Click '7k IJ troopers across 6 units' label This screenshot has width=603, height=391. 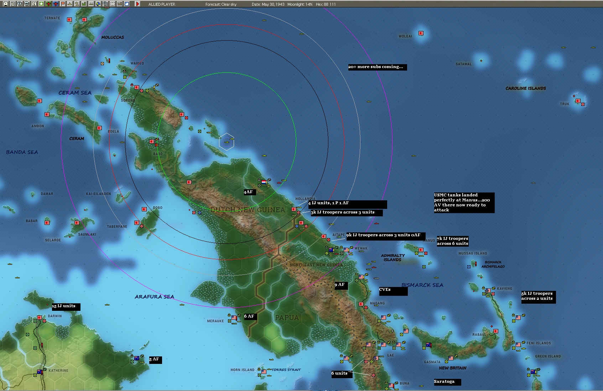click(x=452, y=241)
